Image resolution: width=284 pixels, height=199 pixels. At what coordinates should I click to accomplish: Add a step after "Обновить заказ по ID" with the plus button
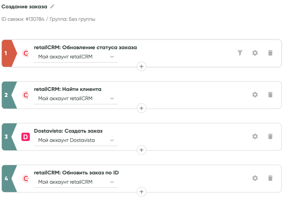click(142, 192)
